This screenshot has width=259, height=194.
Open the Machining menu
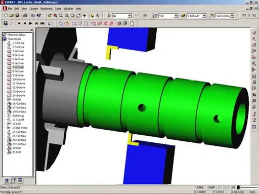pyautogui.click(x=47, y=9)
